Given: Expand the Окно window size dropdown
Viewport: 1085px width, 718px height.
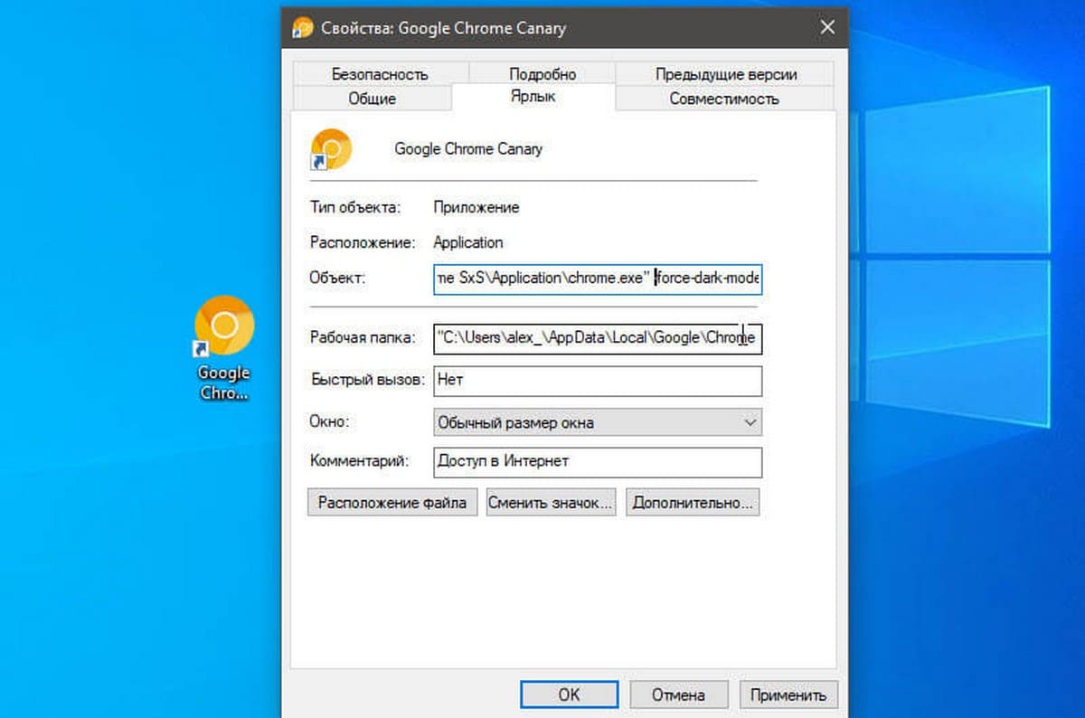Looking at the screenshot, I should pos(598,422).
